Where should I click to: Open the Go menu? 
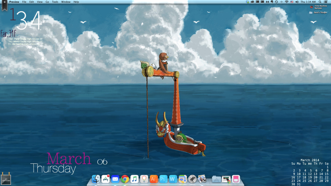pyautogui.click(x=47, y=2)
